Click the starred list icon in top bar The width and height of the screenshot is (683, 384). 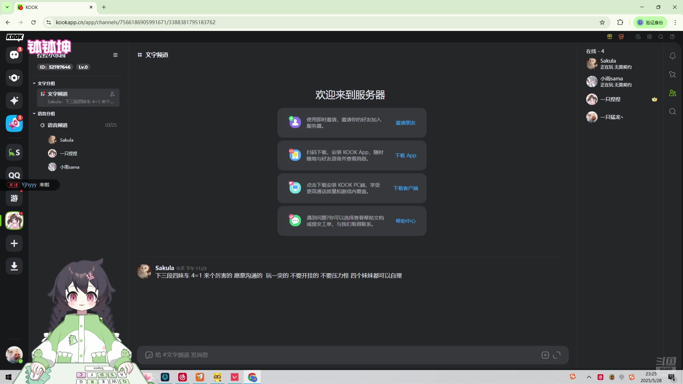point(638,37)
